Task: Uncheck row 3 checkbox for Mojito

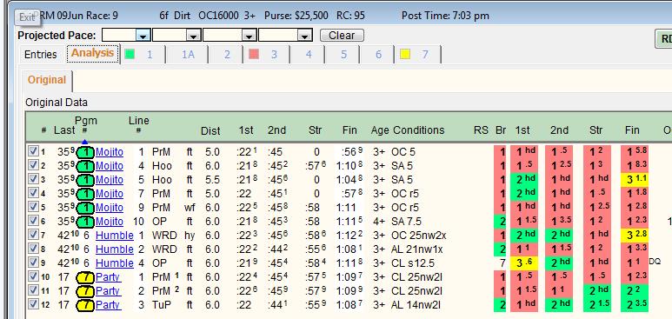Action: point(32,179)
